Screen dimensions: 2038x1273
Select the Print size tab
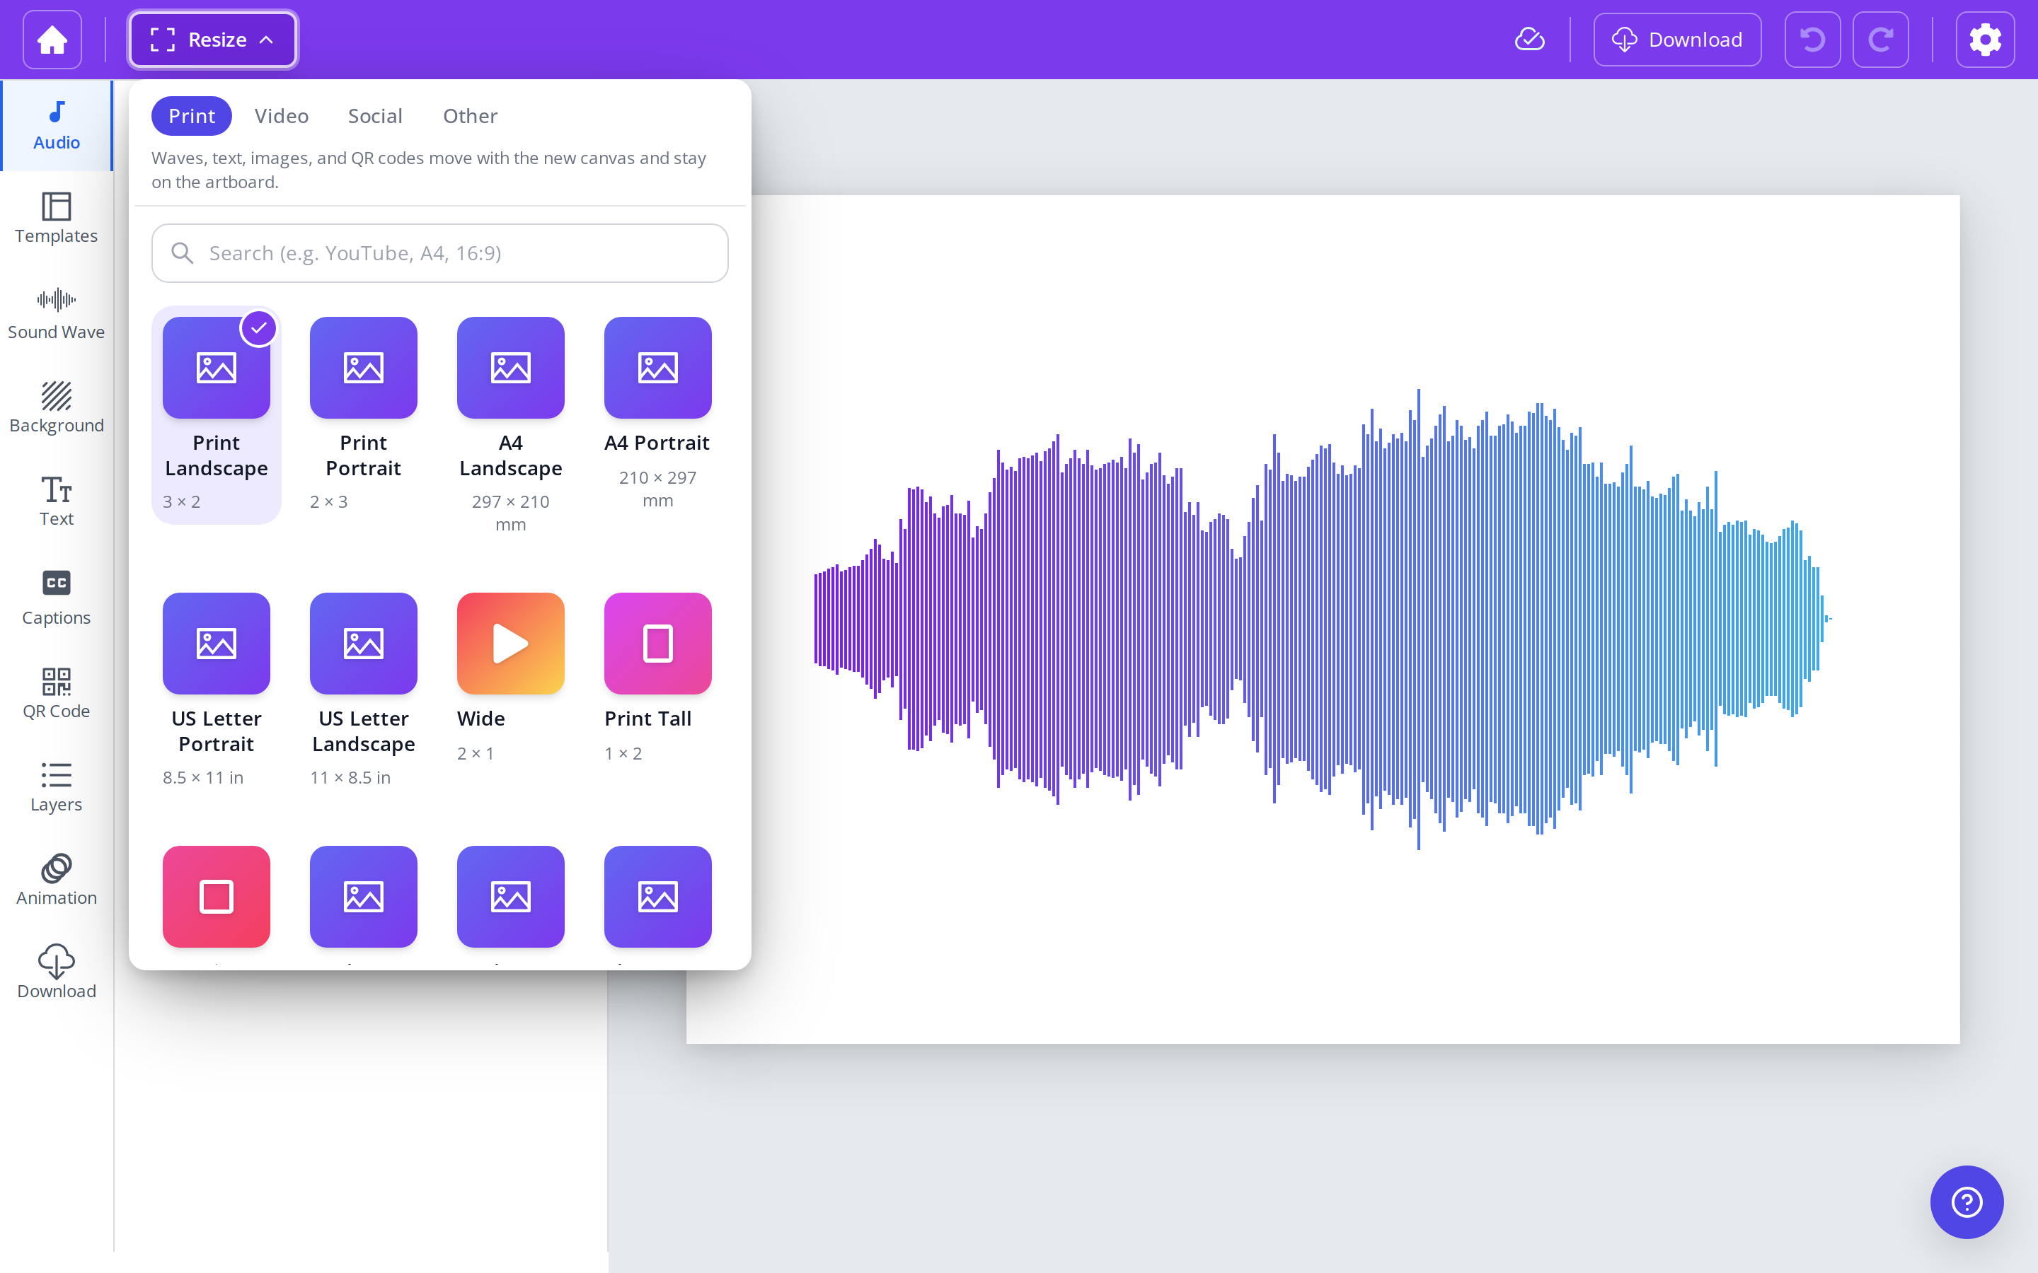(x=191, y=116)
